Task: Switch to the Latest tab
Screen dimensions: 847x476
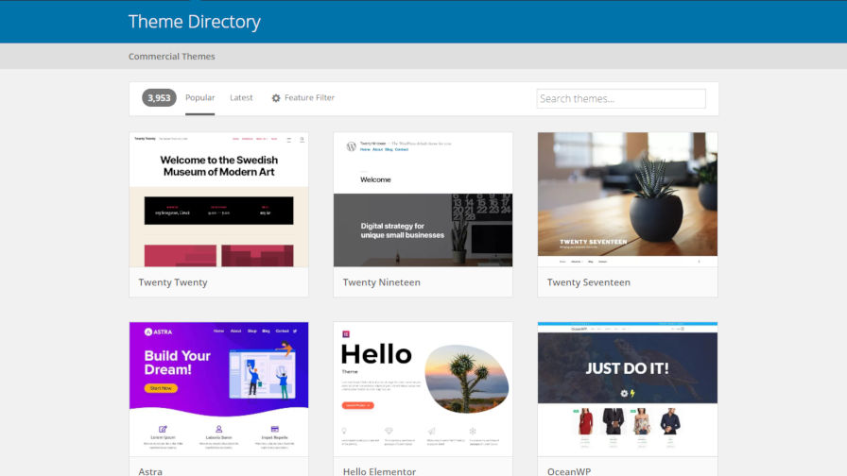Action: pos(241,98)
